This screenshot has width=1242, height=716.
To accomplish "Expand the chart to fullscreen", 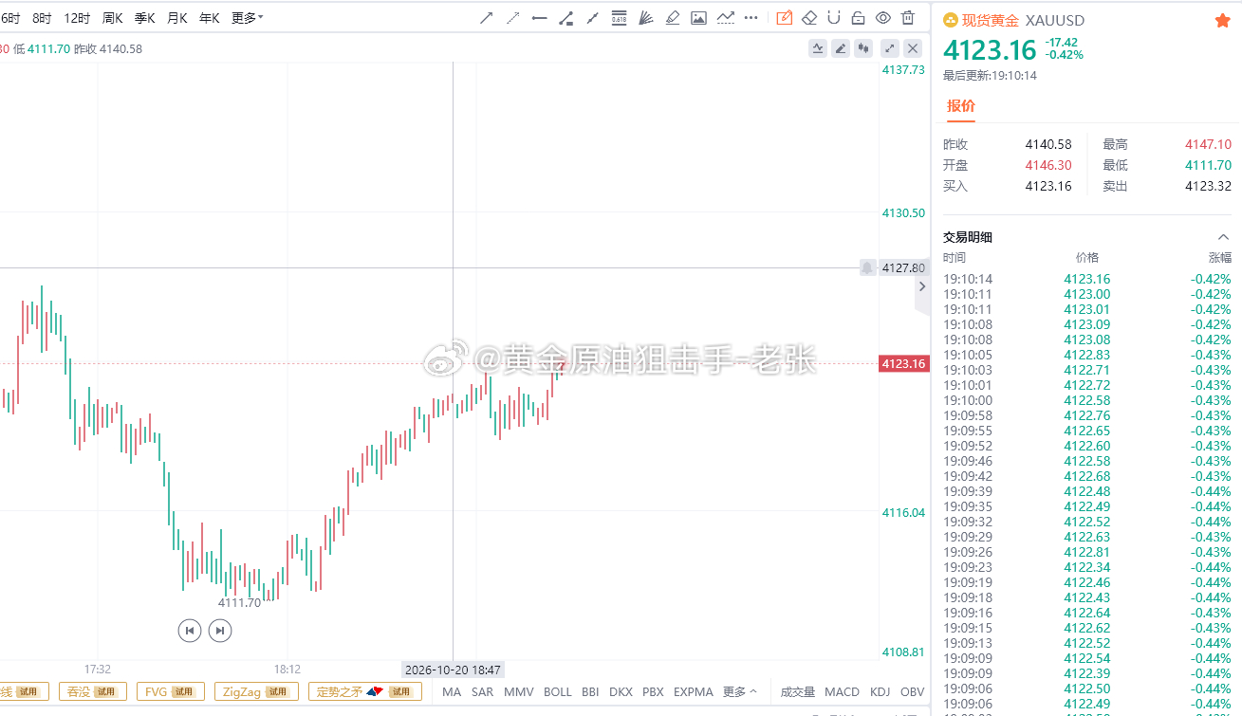I will [x=890, y=48].
